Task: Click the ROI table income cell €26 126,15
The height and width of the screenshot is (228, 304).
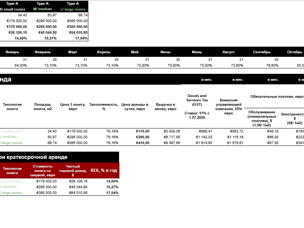Action: (78, 181)
